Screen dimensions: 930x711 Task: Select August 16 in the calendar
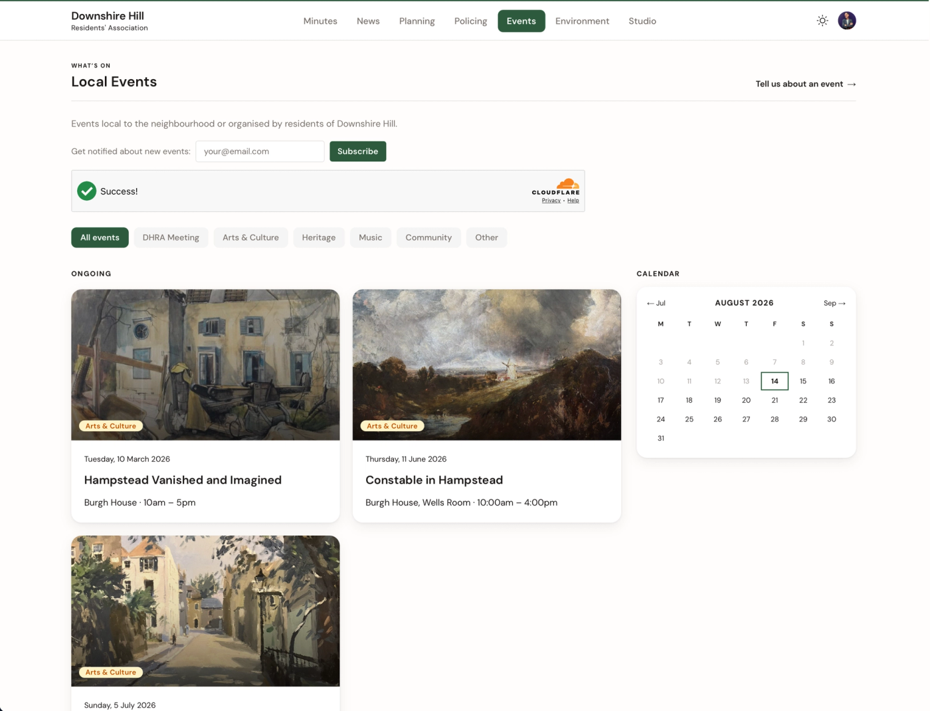tap(832, 381)
